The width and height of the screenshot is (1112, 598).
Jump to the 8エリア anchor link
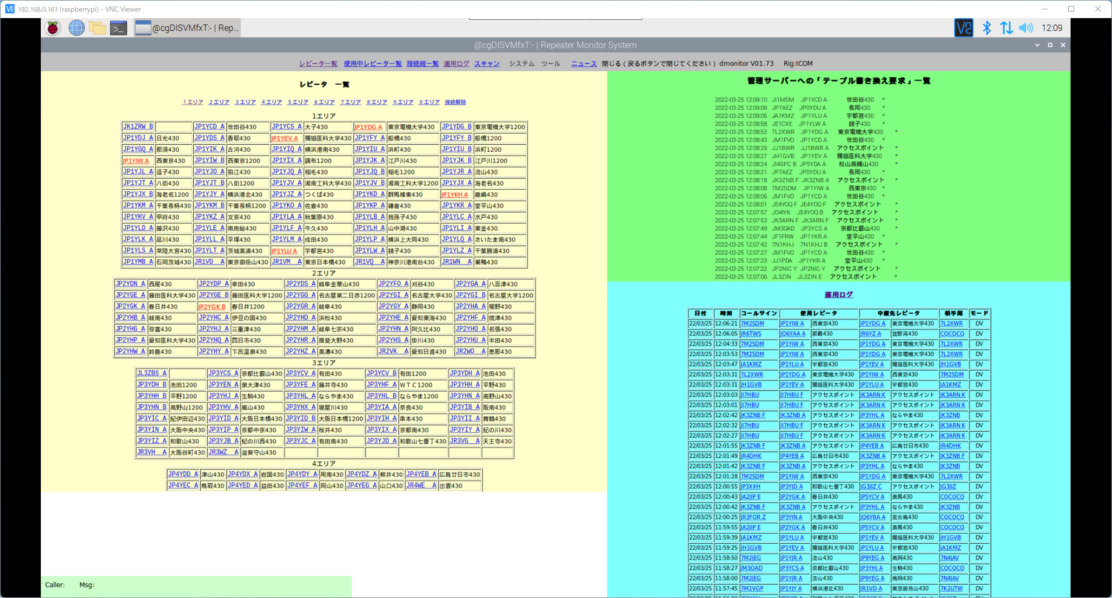(377, 102)
